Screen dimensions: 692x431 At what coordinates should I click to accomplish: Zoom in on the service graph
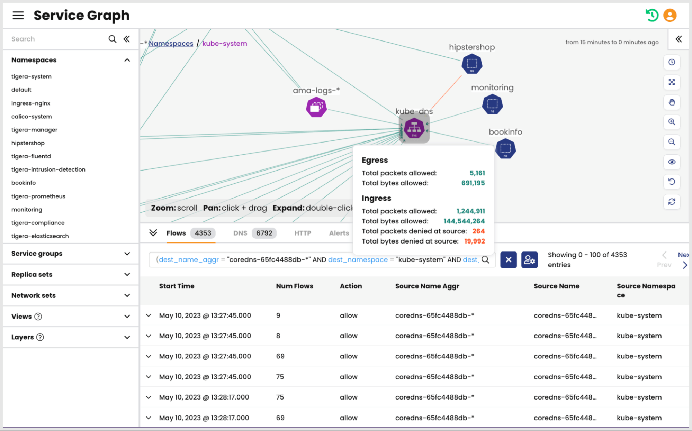tap(672, 122)
